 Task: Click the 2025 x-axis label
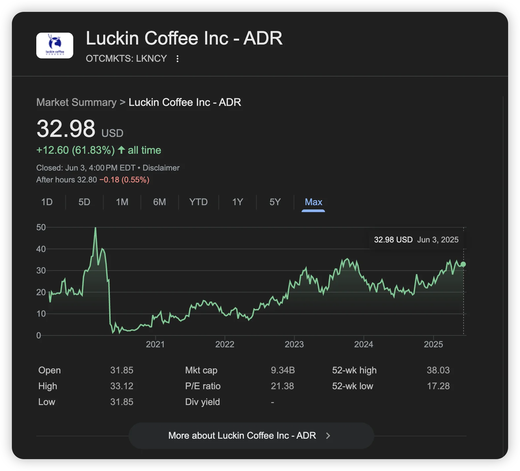click(434, 344)
